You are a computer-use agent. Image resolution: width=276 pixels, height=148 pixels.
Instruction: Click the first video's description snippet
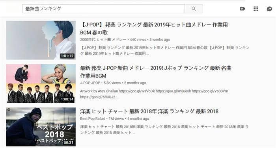(165, 50)
